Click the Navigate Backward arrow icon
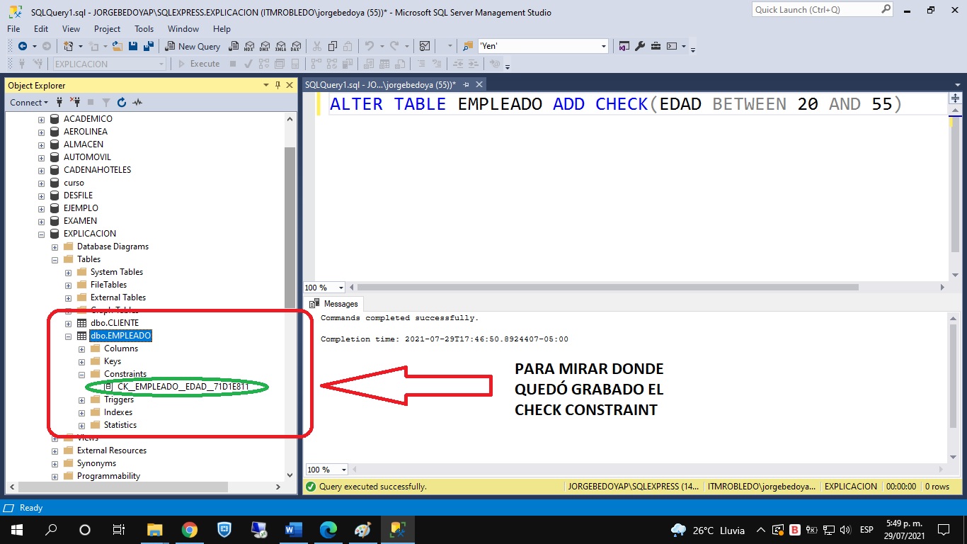This screenshot has height=544, width=967. (x=23, y=46)
